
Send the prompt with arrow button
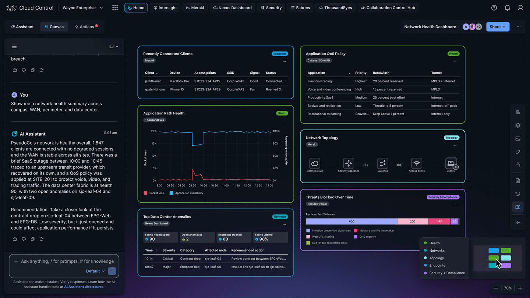point(112,271)
